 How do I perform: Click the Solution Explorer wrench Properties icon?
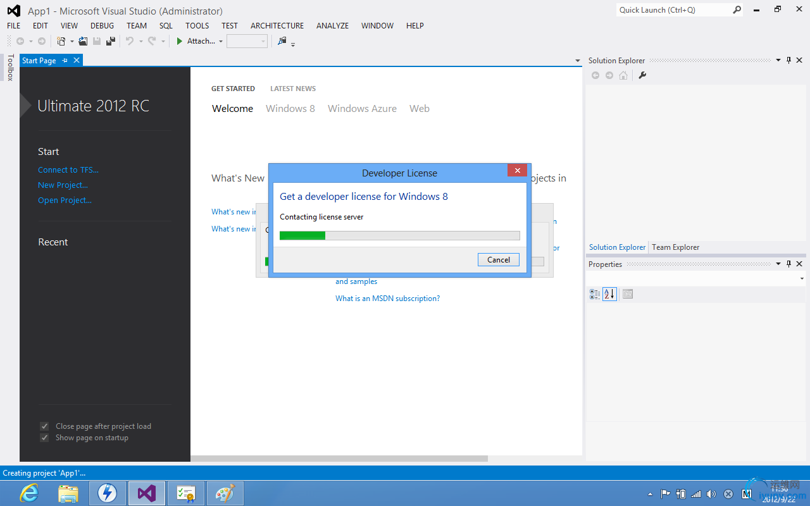(642, 75)
